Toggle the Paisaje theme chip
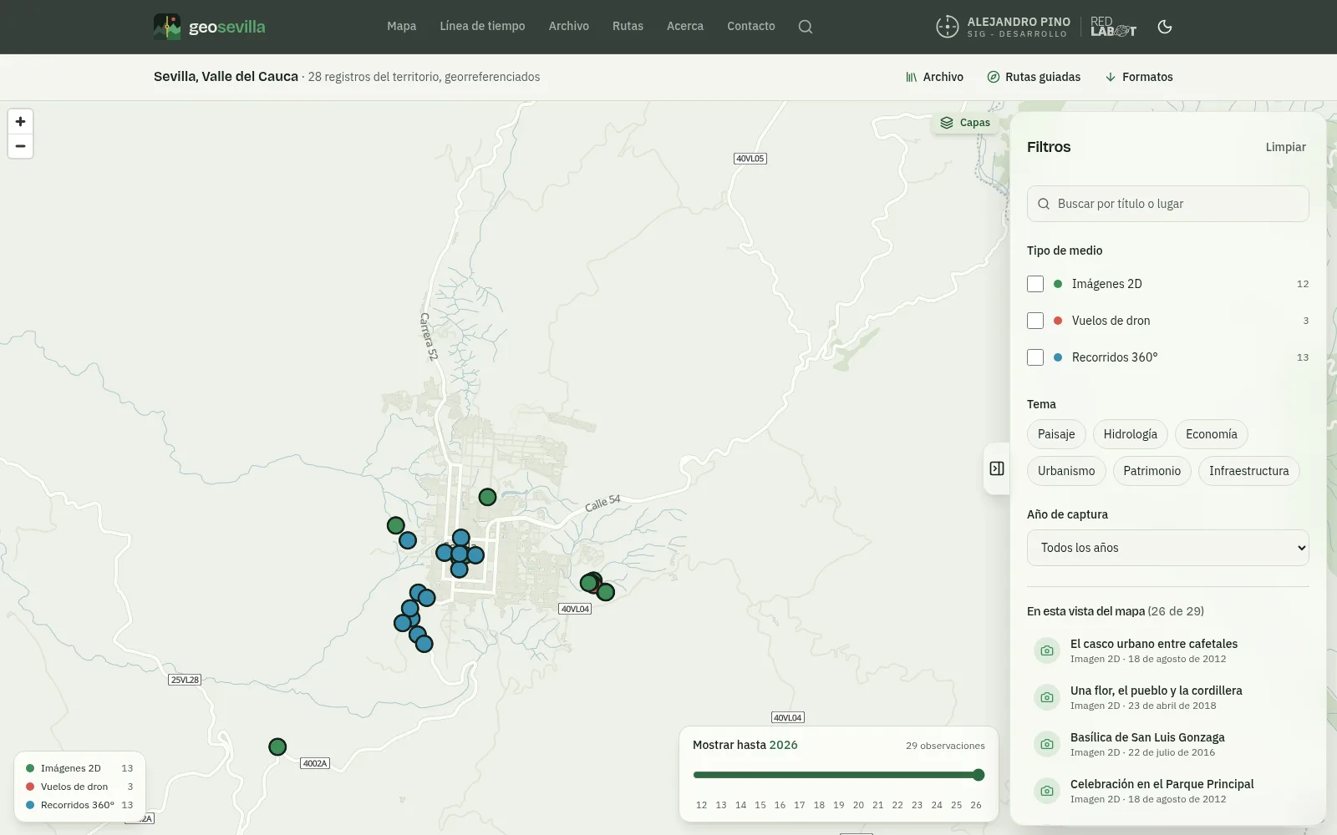 pyautogui.click(x=1056, y=434)
